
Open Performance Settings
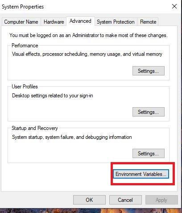pyautogui.click(x=149, y=71)
